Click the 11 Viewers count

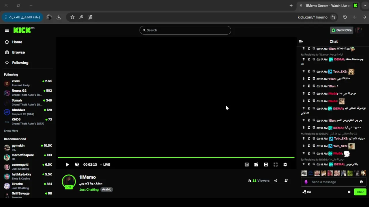click(x=259, y=181)
